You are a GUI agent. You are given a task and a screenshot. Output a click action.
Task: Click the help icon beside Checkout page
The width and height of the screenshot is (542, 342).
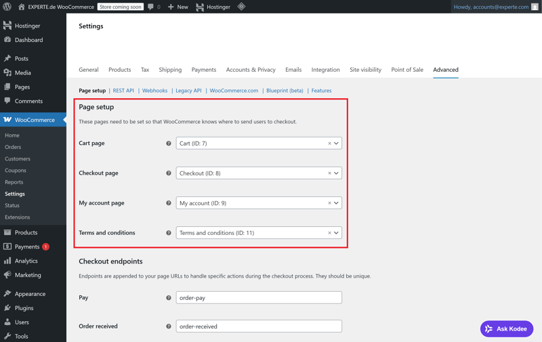[169, 173]
